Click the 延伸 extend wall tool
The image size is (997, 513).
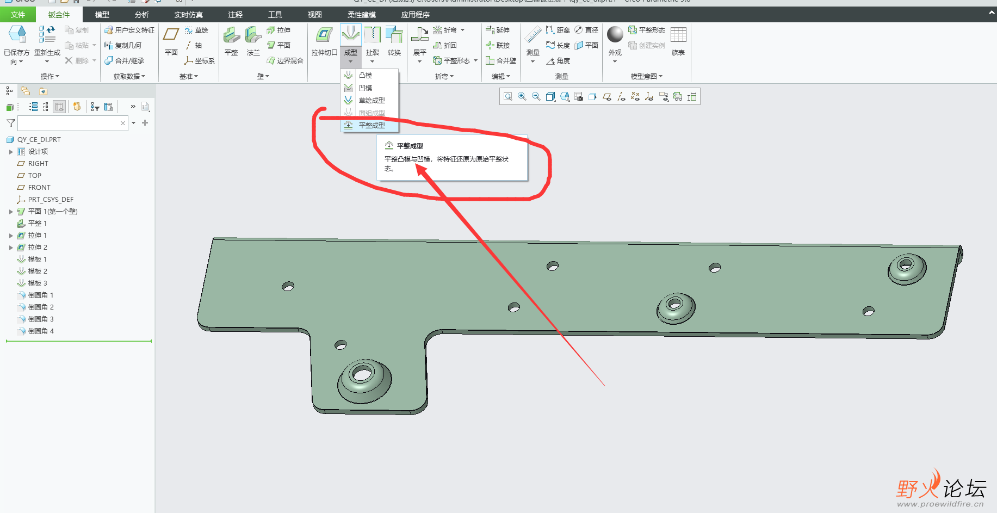498,30
